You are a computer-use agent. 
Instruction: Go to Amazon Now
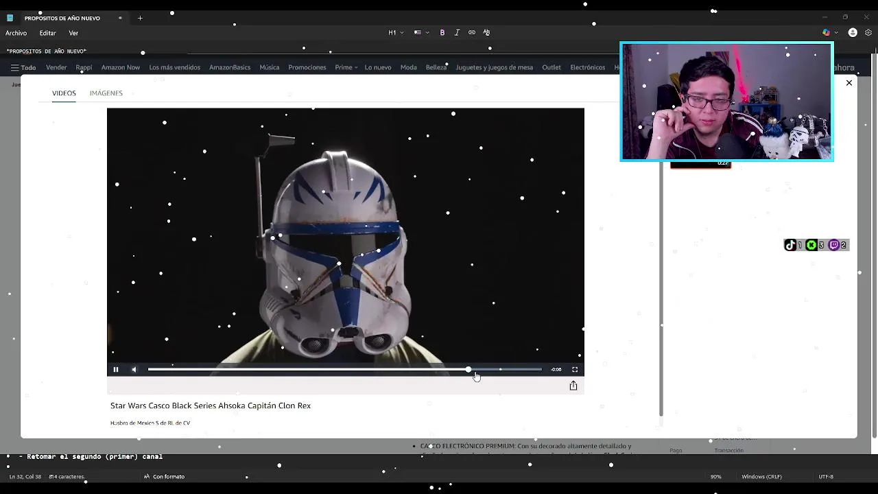click(121, 67)
